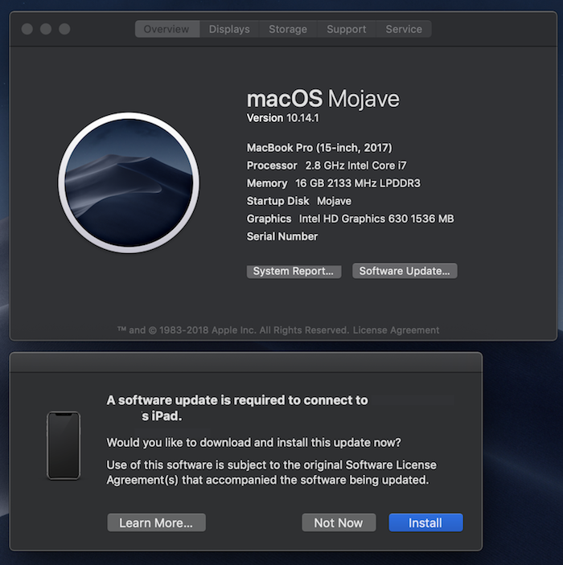This screenshot has height=565, width=563.
Task: Click Intel HD Graphics 630 1536 MB text
Action: point(376,219)
